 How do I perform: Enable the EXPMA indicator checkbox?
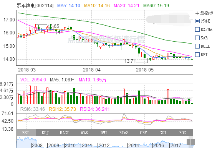pos(197,29)
